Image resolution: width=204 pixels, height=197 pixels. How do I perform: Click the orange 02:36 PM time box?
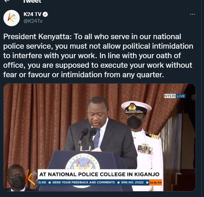pyautogui.click(x=155, y=183)
